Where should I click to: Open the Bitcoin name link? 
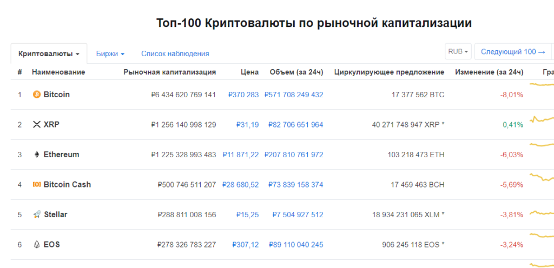[56, 95]
